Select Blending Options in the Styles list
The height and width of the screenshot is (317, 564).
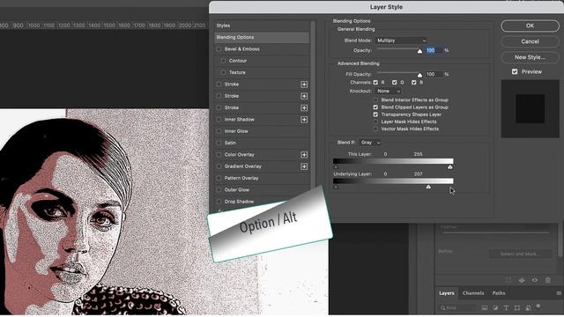point(262,37)
